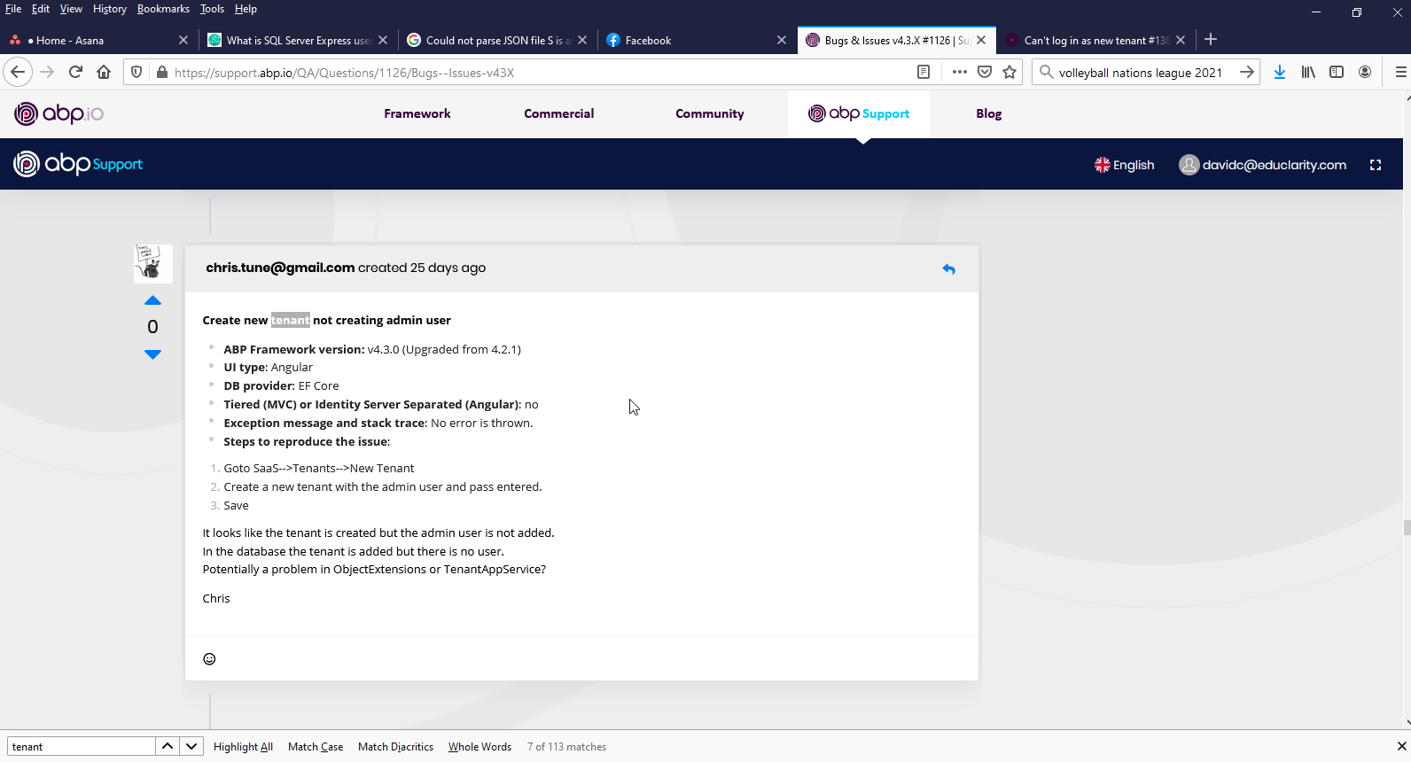Open the Bookmarks menu

[x=163, y=9]
